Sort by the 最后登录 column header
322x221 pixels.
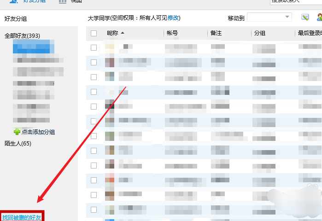[310, 33]
